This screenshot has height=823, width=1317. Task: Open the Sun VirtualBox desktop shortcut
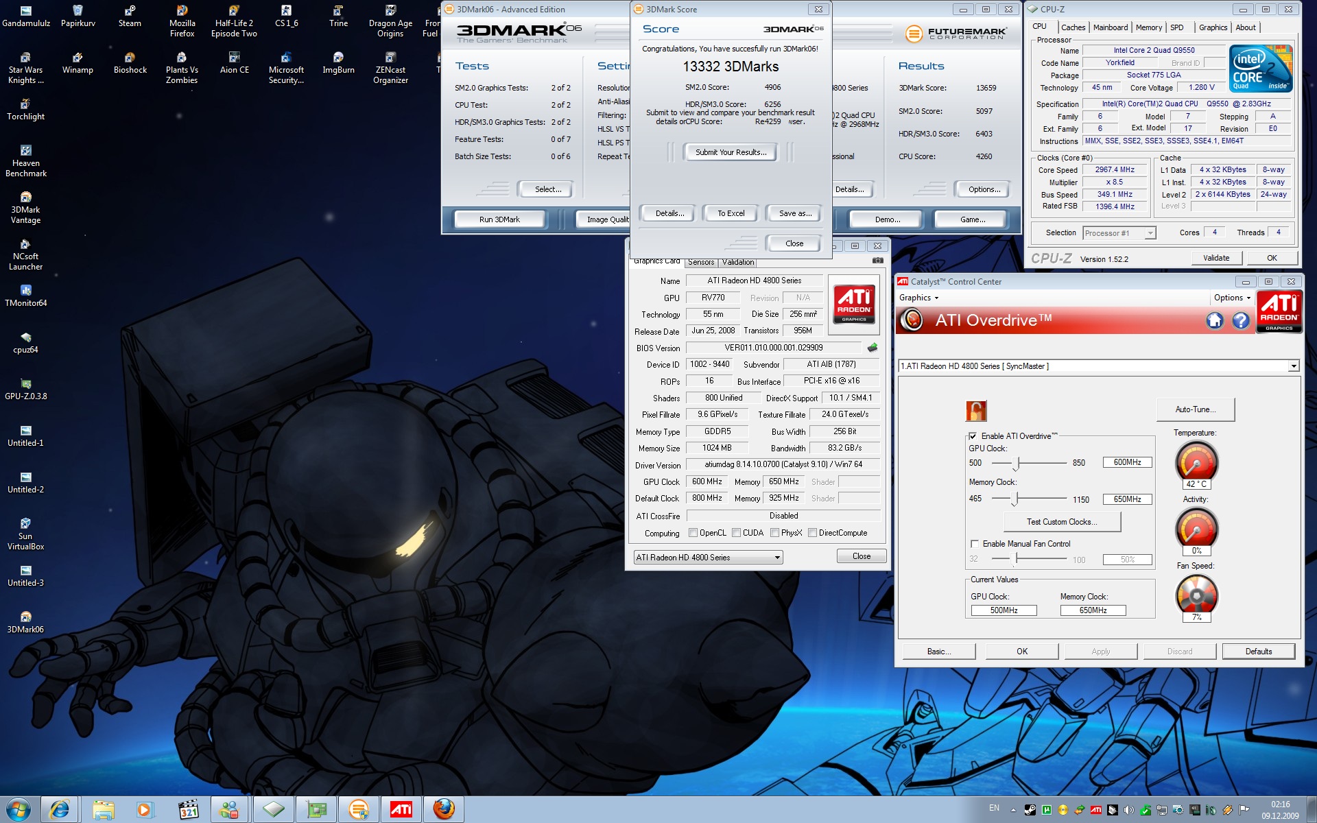pyautogui.click(x=25, y=534)
